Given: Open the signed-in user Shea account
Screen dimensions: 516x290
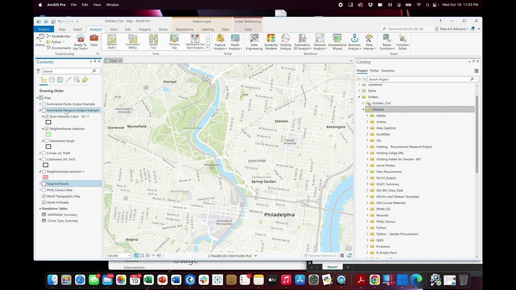Looking at the screenshot, I should tap(451, 29).
